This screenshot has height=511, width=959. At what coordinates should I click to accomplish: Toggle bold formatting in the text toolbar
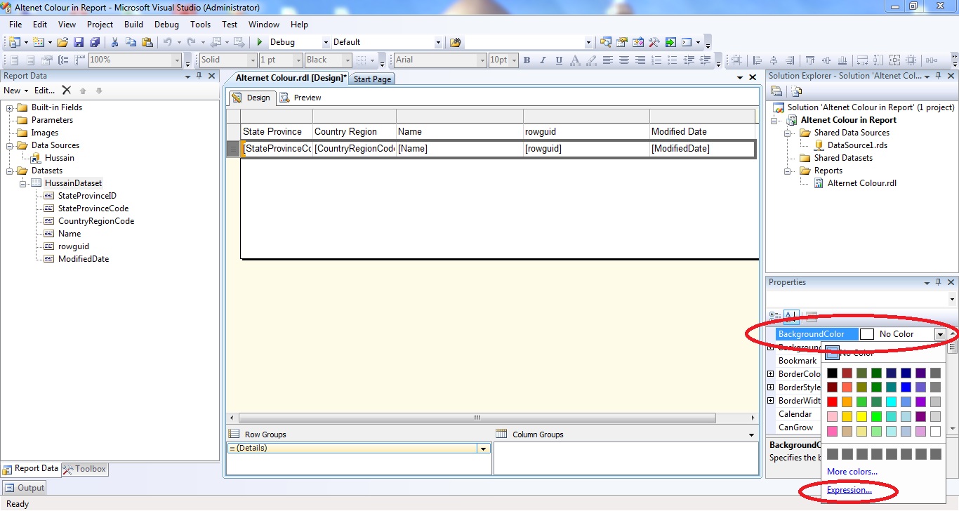[527, 60]
